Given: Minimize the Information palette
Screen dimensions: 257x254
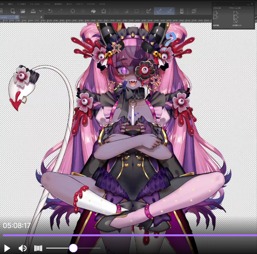Looking at the screenshot, I should point(249,4).
